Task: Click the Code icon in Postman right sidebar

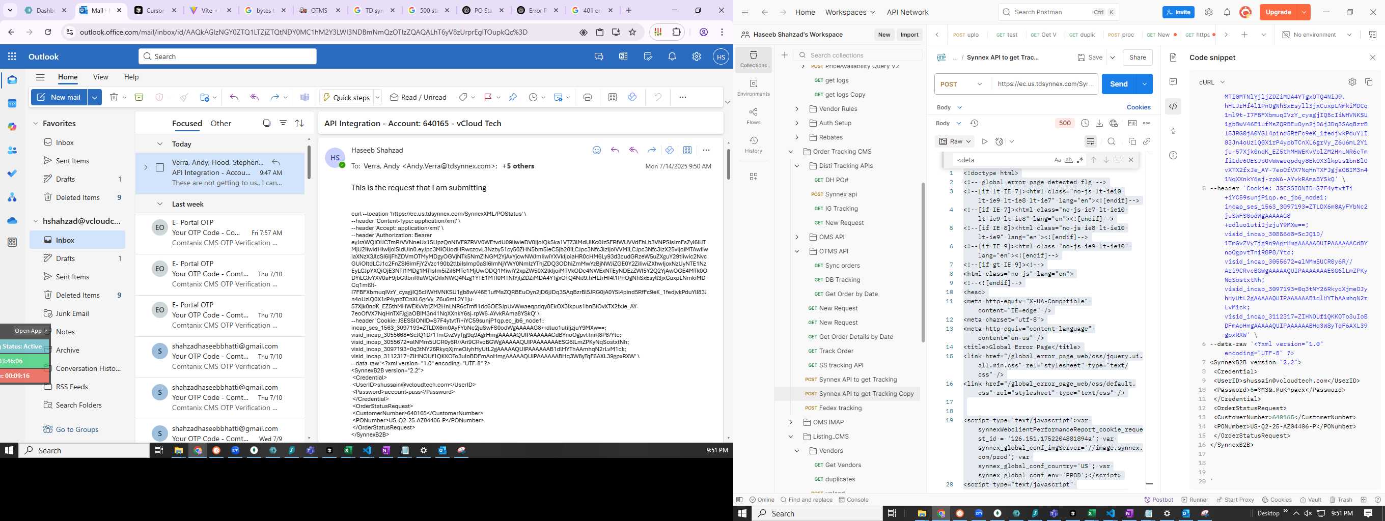Action: click(x=1173, y=106)
